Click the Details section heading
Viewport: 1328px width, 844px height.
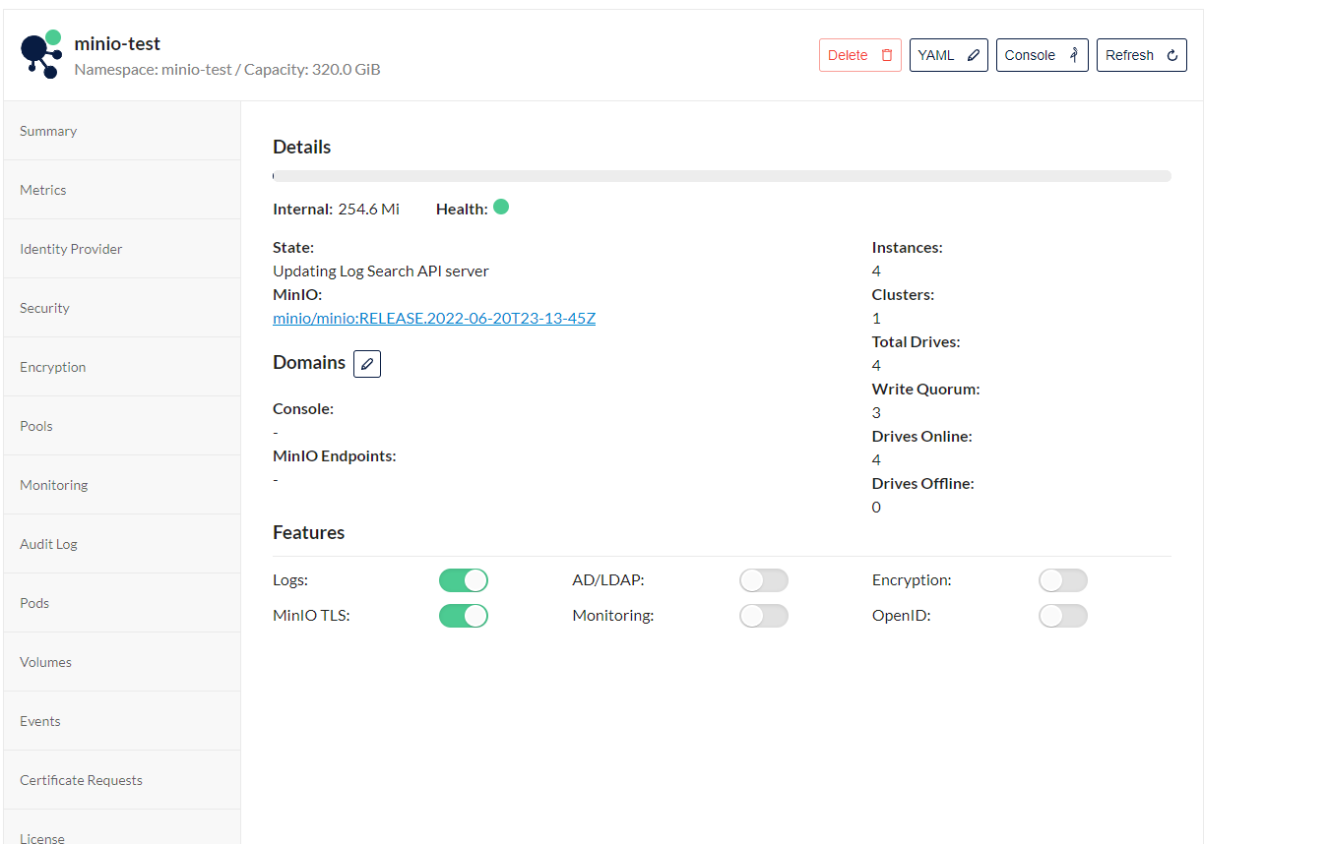tap(302, 147)
